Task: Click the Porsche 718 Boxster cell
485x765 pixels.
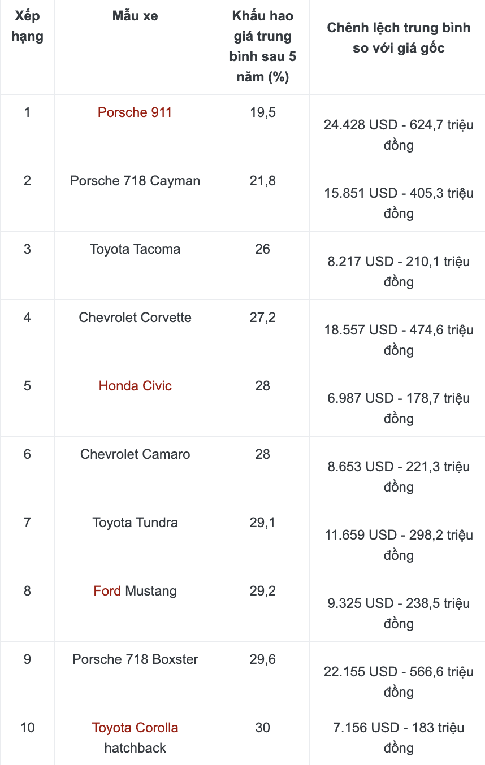Action: (x=135, y=659)
